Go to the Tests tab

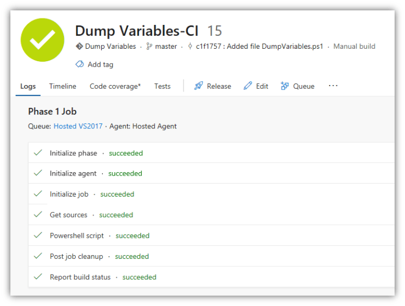pyautogui.click(x=162, y=86)
